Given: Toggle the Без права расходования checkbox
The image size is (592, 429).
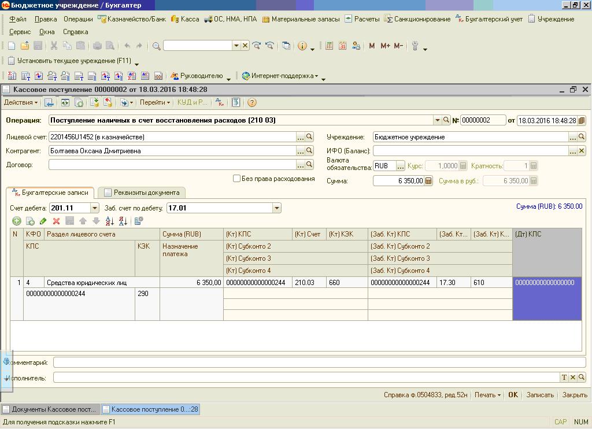Looking at the screenshot, I should (x=236, y=178).
